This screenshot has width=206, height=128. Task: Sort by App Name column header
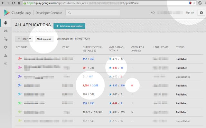pyautogui.click(x=22, y=47)
